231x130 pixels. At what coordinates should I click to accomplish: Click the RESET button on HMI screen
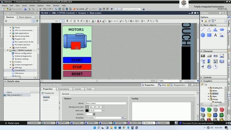tap(77, 74)
